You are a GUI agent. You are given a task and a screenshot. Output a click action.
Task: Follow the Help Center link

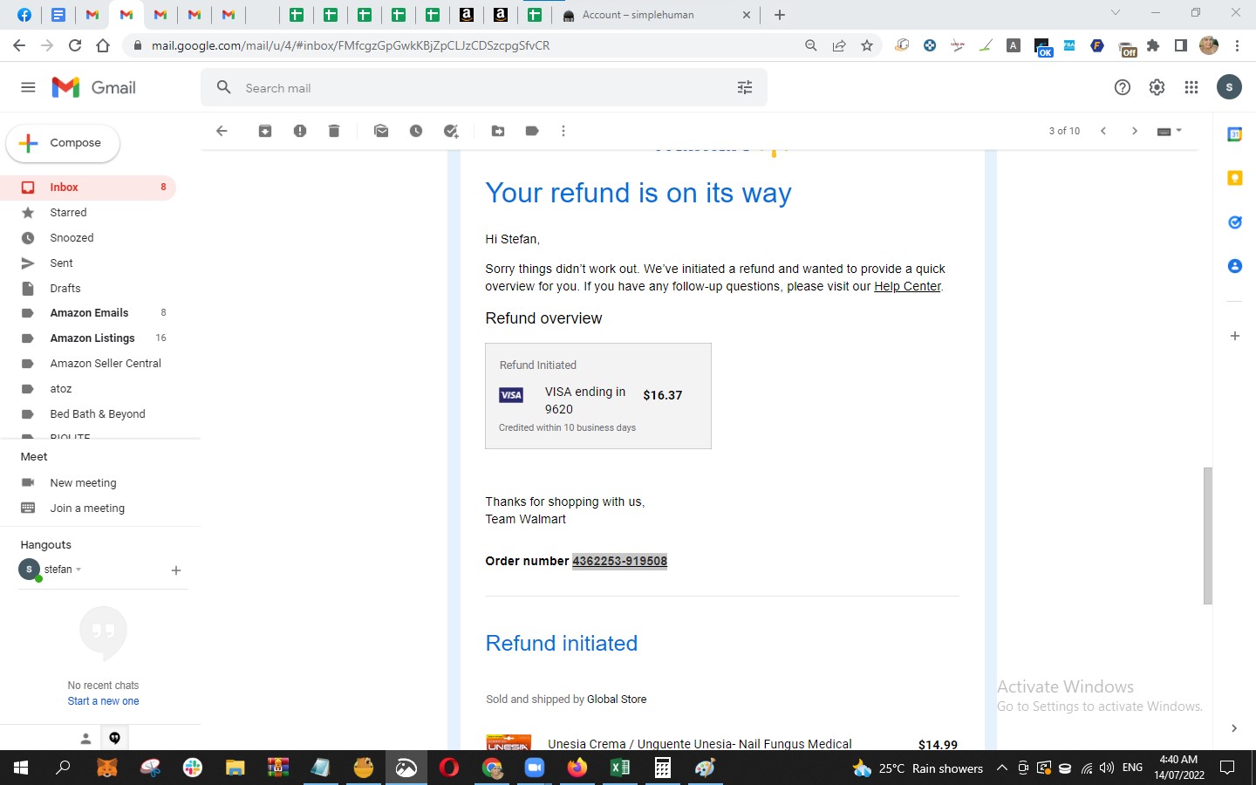907,286
